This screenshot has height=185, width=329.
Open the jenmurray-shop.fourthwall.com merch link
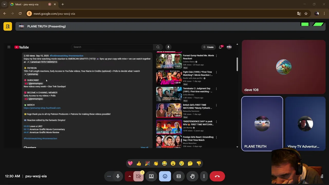click(x=42, y=108)
